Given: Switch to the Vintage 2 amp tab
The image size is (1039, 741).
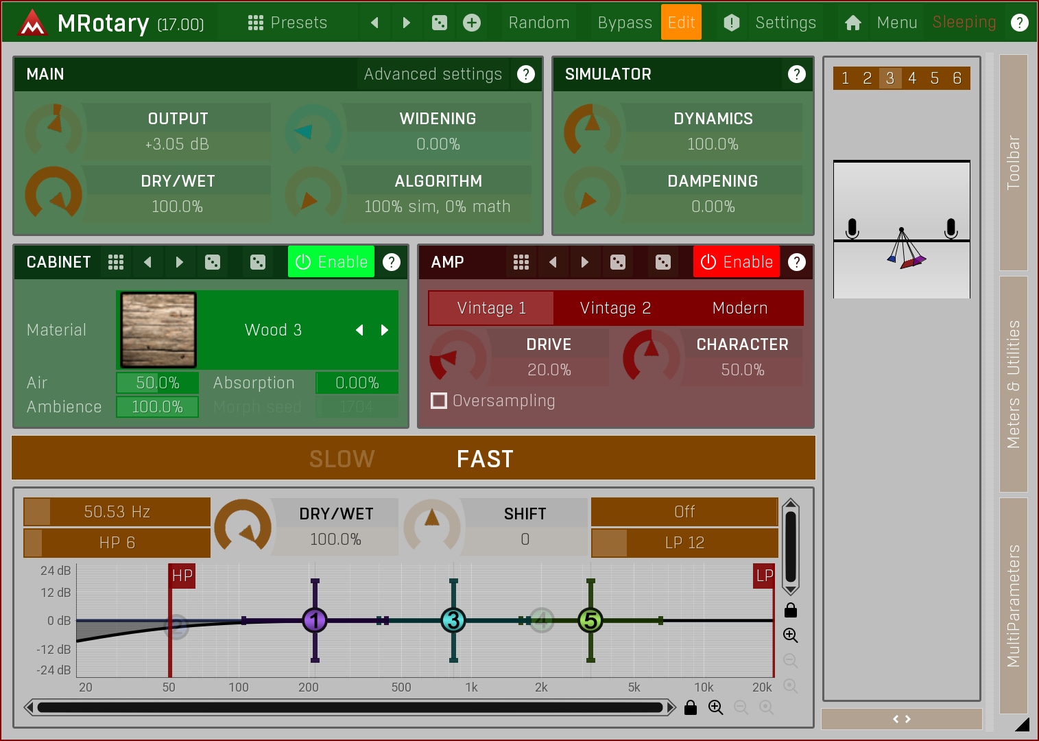Looking at the screenshot, I should point(615,308).
